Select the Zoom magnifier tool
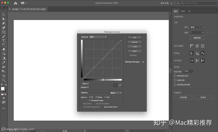Screen dimensions: 218x132 click(x=4, y=80)
